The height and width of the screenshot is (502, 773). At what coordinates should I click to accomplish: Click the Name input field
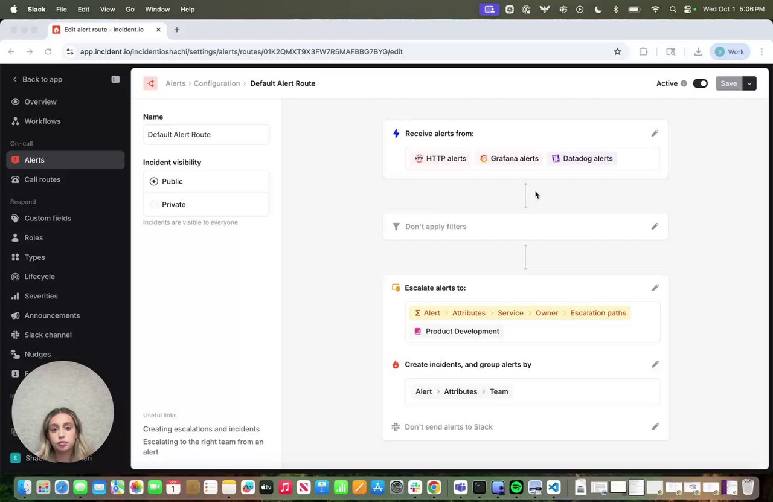[x=206, y=134]
